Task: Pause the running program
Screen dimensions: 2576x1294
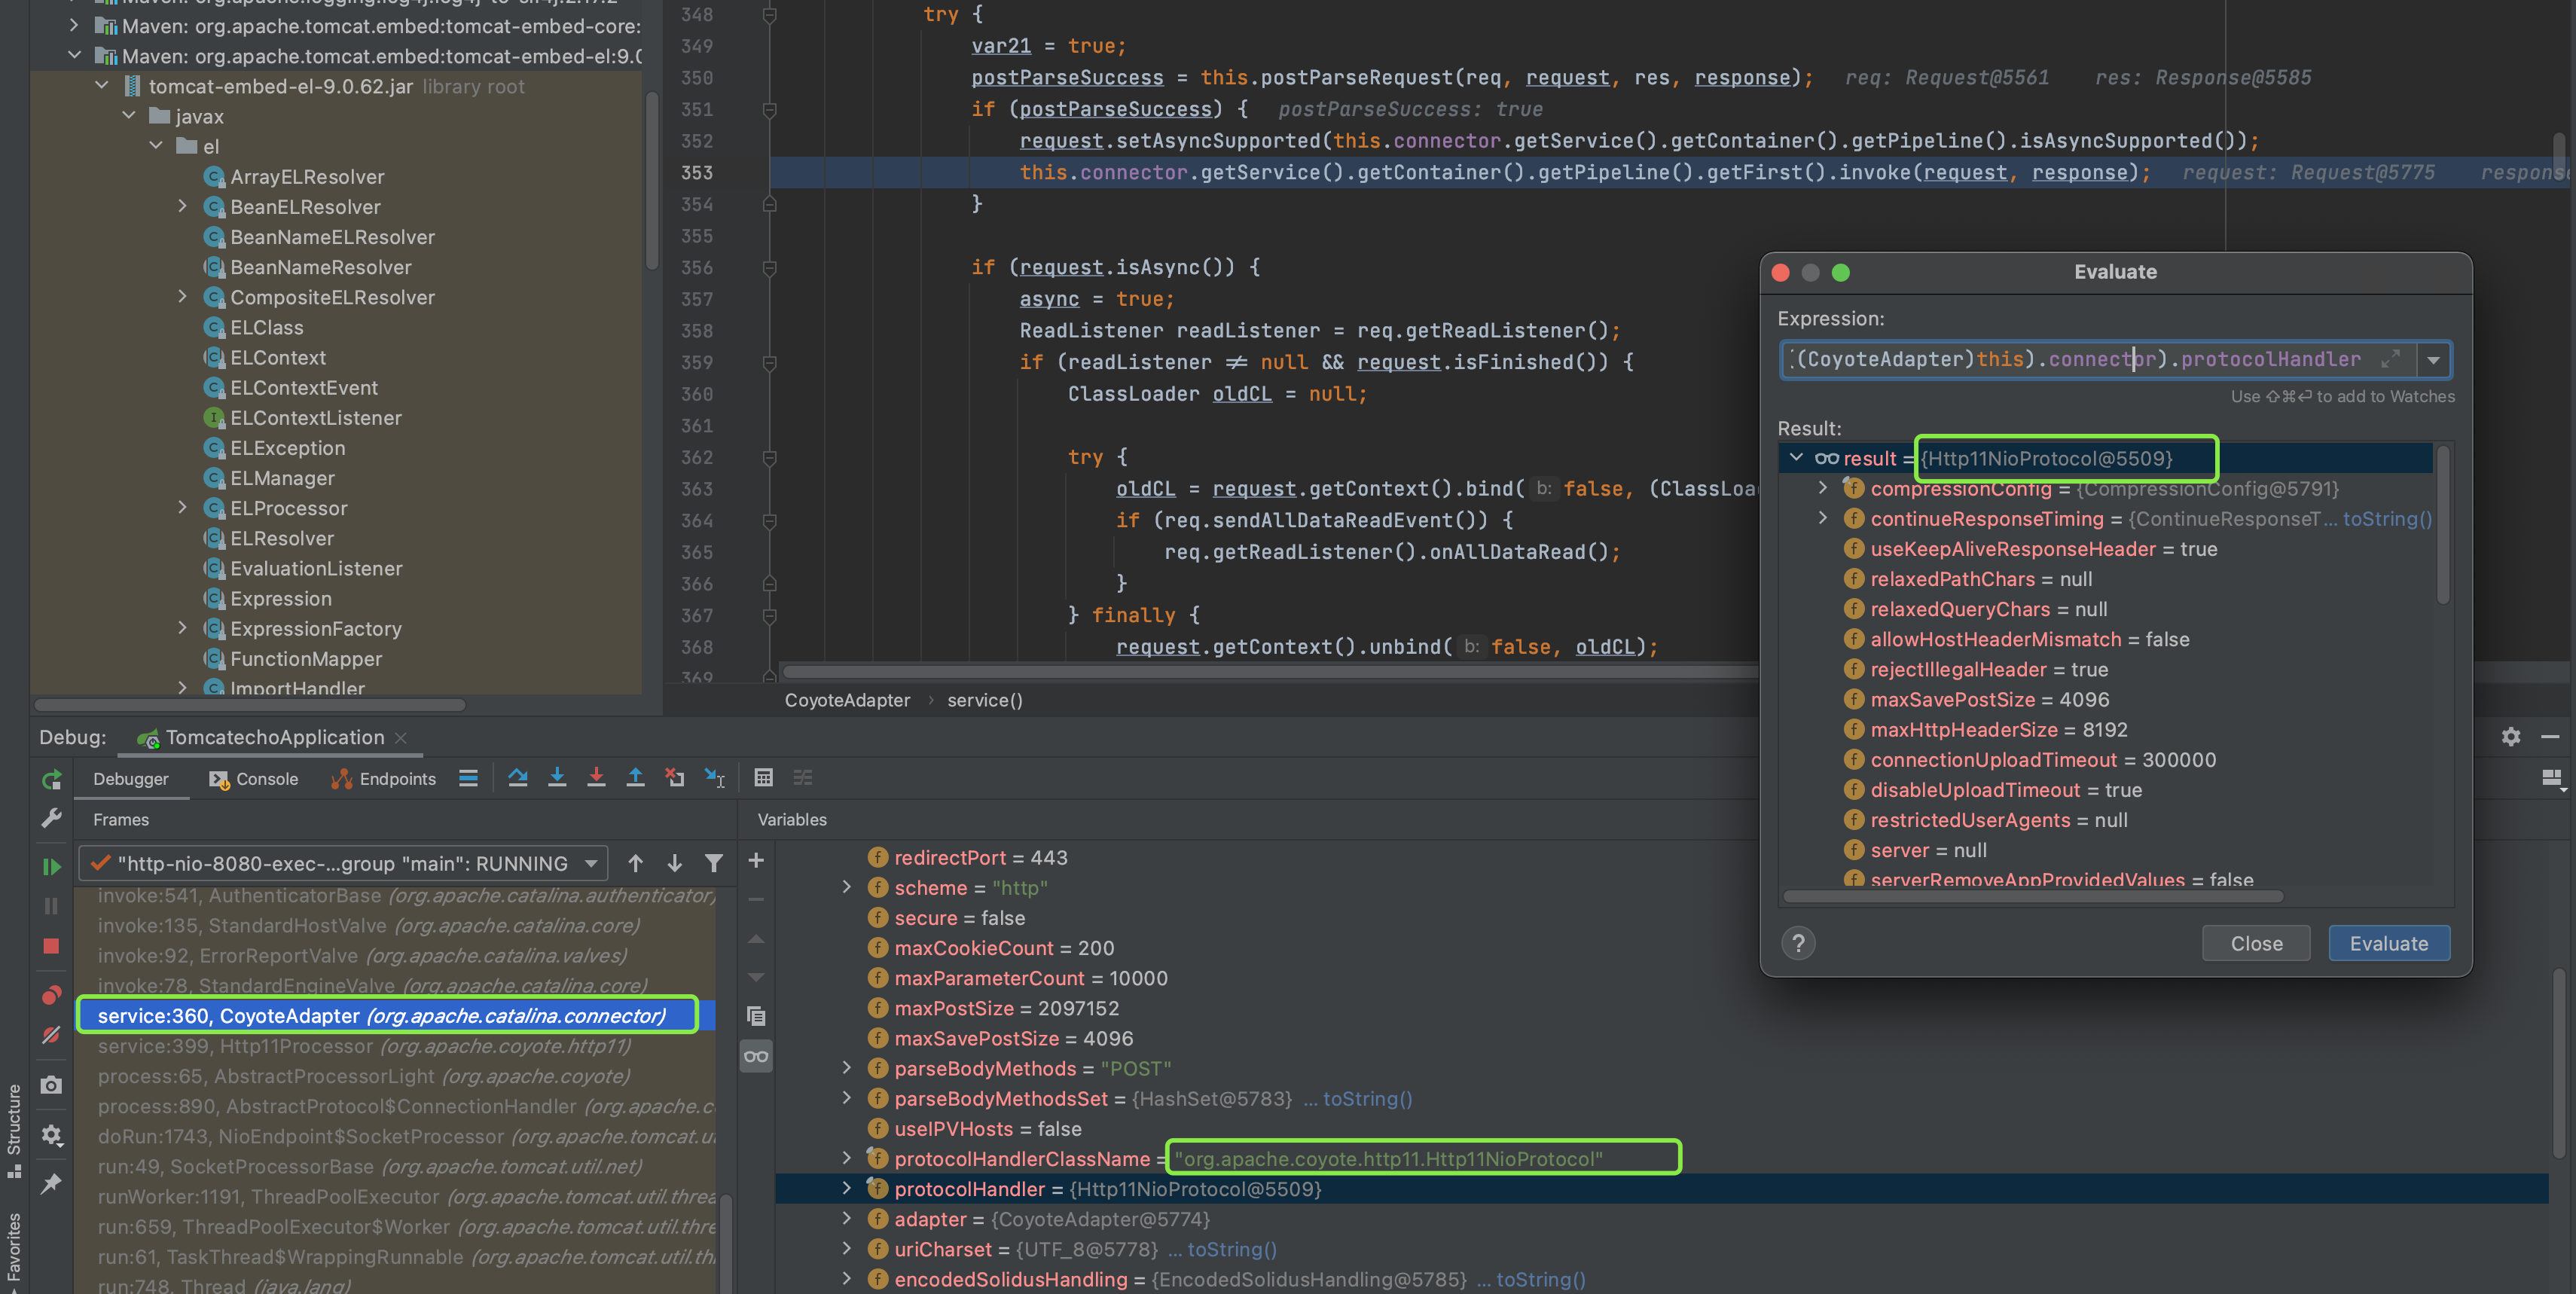Action: click(51, 906)
